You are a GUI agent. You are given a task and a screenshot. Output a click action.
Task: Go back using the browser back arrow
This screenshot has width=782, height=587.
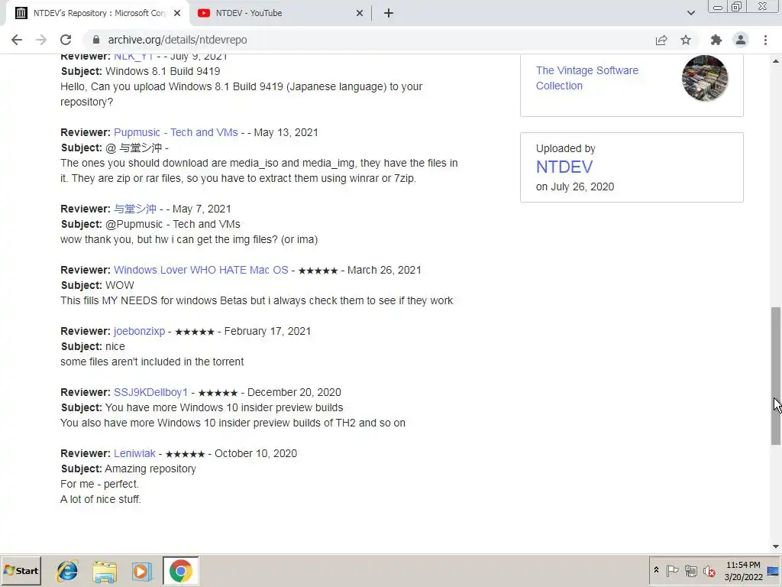pyautogui.click(x=17, y=40)
